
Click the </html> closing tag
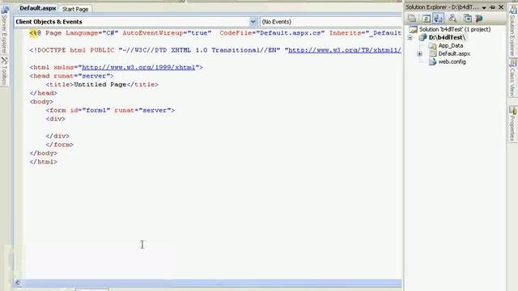[43, 162]
